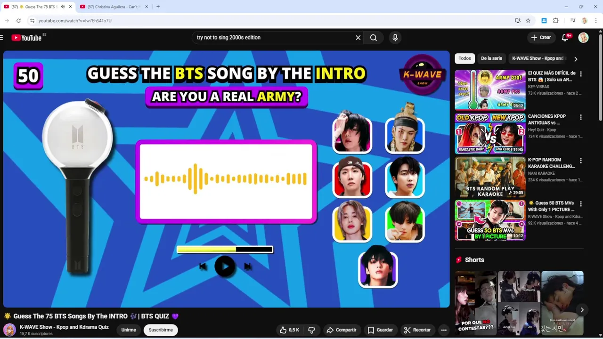The height and width of the screenshot is (339, 603).
Task: Run search with the magnifier button
Action: coord(374,38)
